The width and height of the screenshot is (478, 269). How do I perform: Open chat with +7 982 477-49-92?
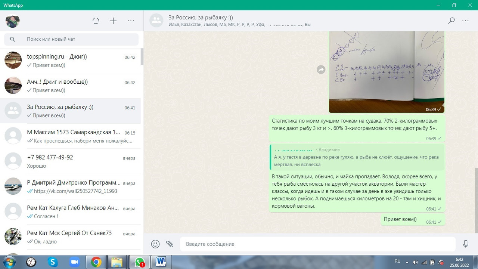[x=70, y=161]
